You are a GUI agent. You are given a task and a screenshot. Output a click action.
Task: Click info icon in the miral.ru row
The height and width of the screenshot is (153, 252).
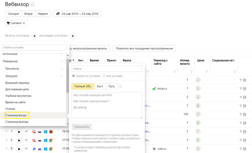tap(244, 89)
